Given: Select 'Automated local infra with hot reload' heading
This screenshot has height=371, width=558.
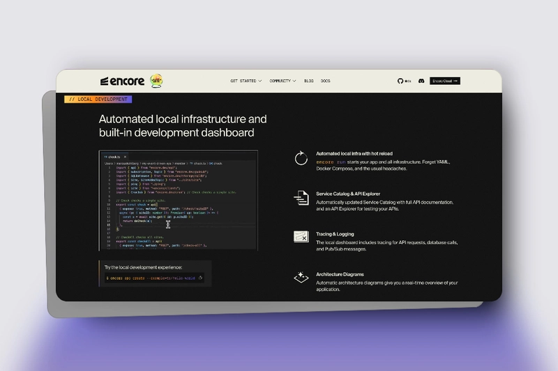Looking at the screenshot, I should pos(354,154).
